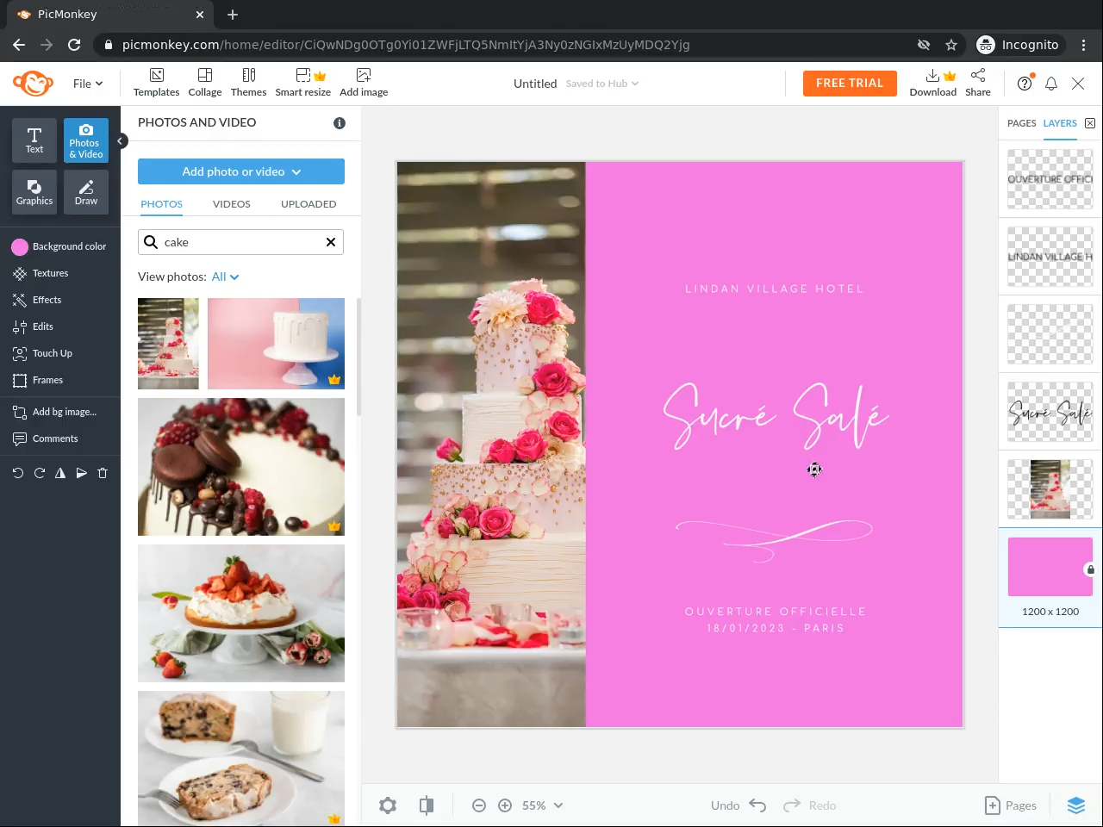Toggle the compare original view icon
Screen dimensions: 1103x827
click(x=427, y=805)
